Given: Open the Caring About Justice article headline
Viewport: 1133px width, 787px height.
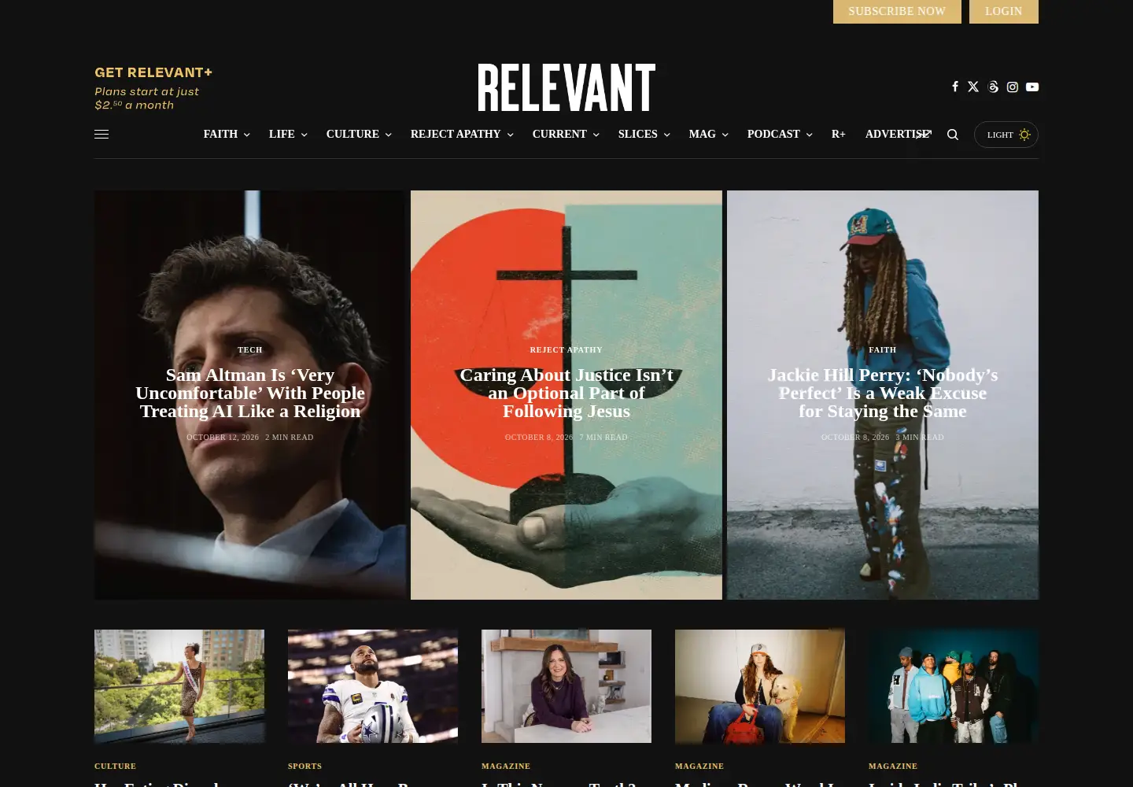Looking at the screenshot, I should click(x=566, y=393).
